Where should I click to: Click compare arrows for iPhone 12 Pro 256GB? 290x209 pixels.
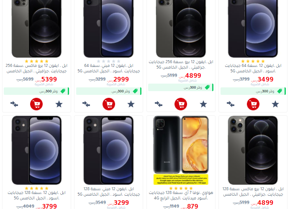(x=159, y=104)
